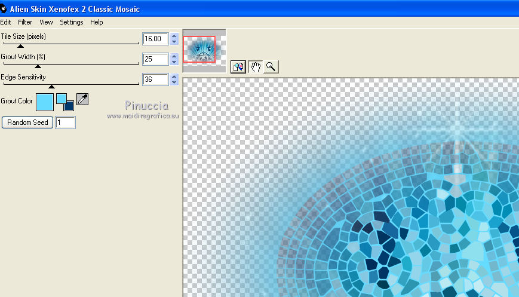The height and width of the screenshot is (297, 519).
Task: Decrease Tile Size with down arrow
Action: (x=174, y=42)
